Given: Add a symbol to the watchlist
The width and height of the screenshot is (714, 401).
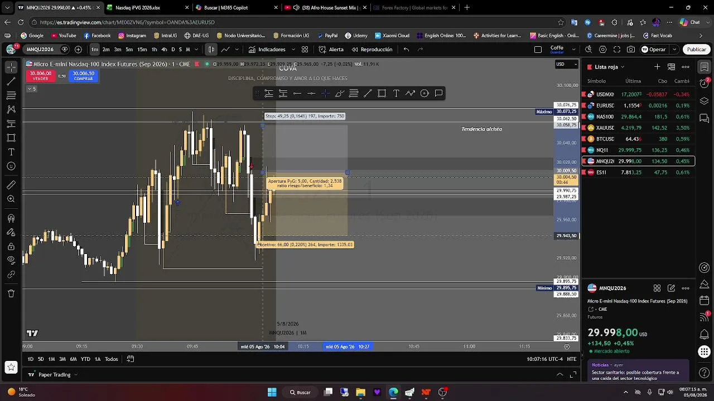Looking at the screenshot, I should coord(657,67).
